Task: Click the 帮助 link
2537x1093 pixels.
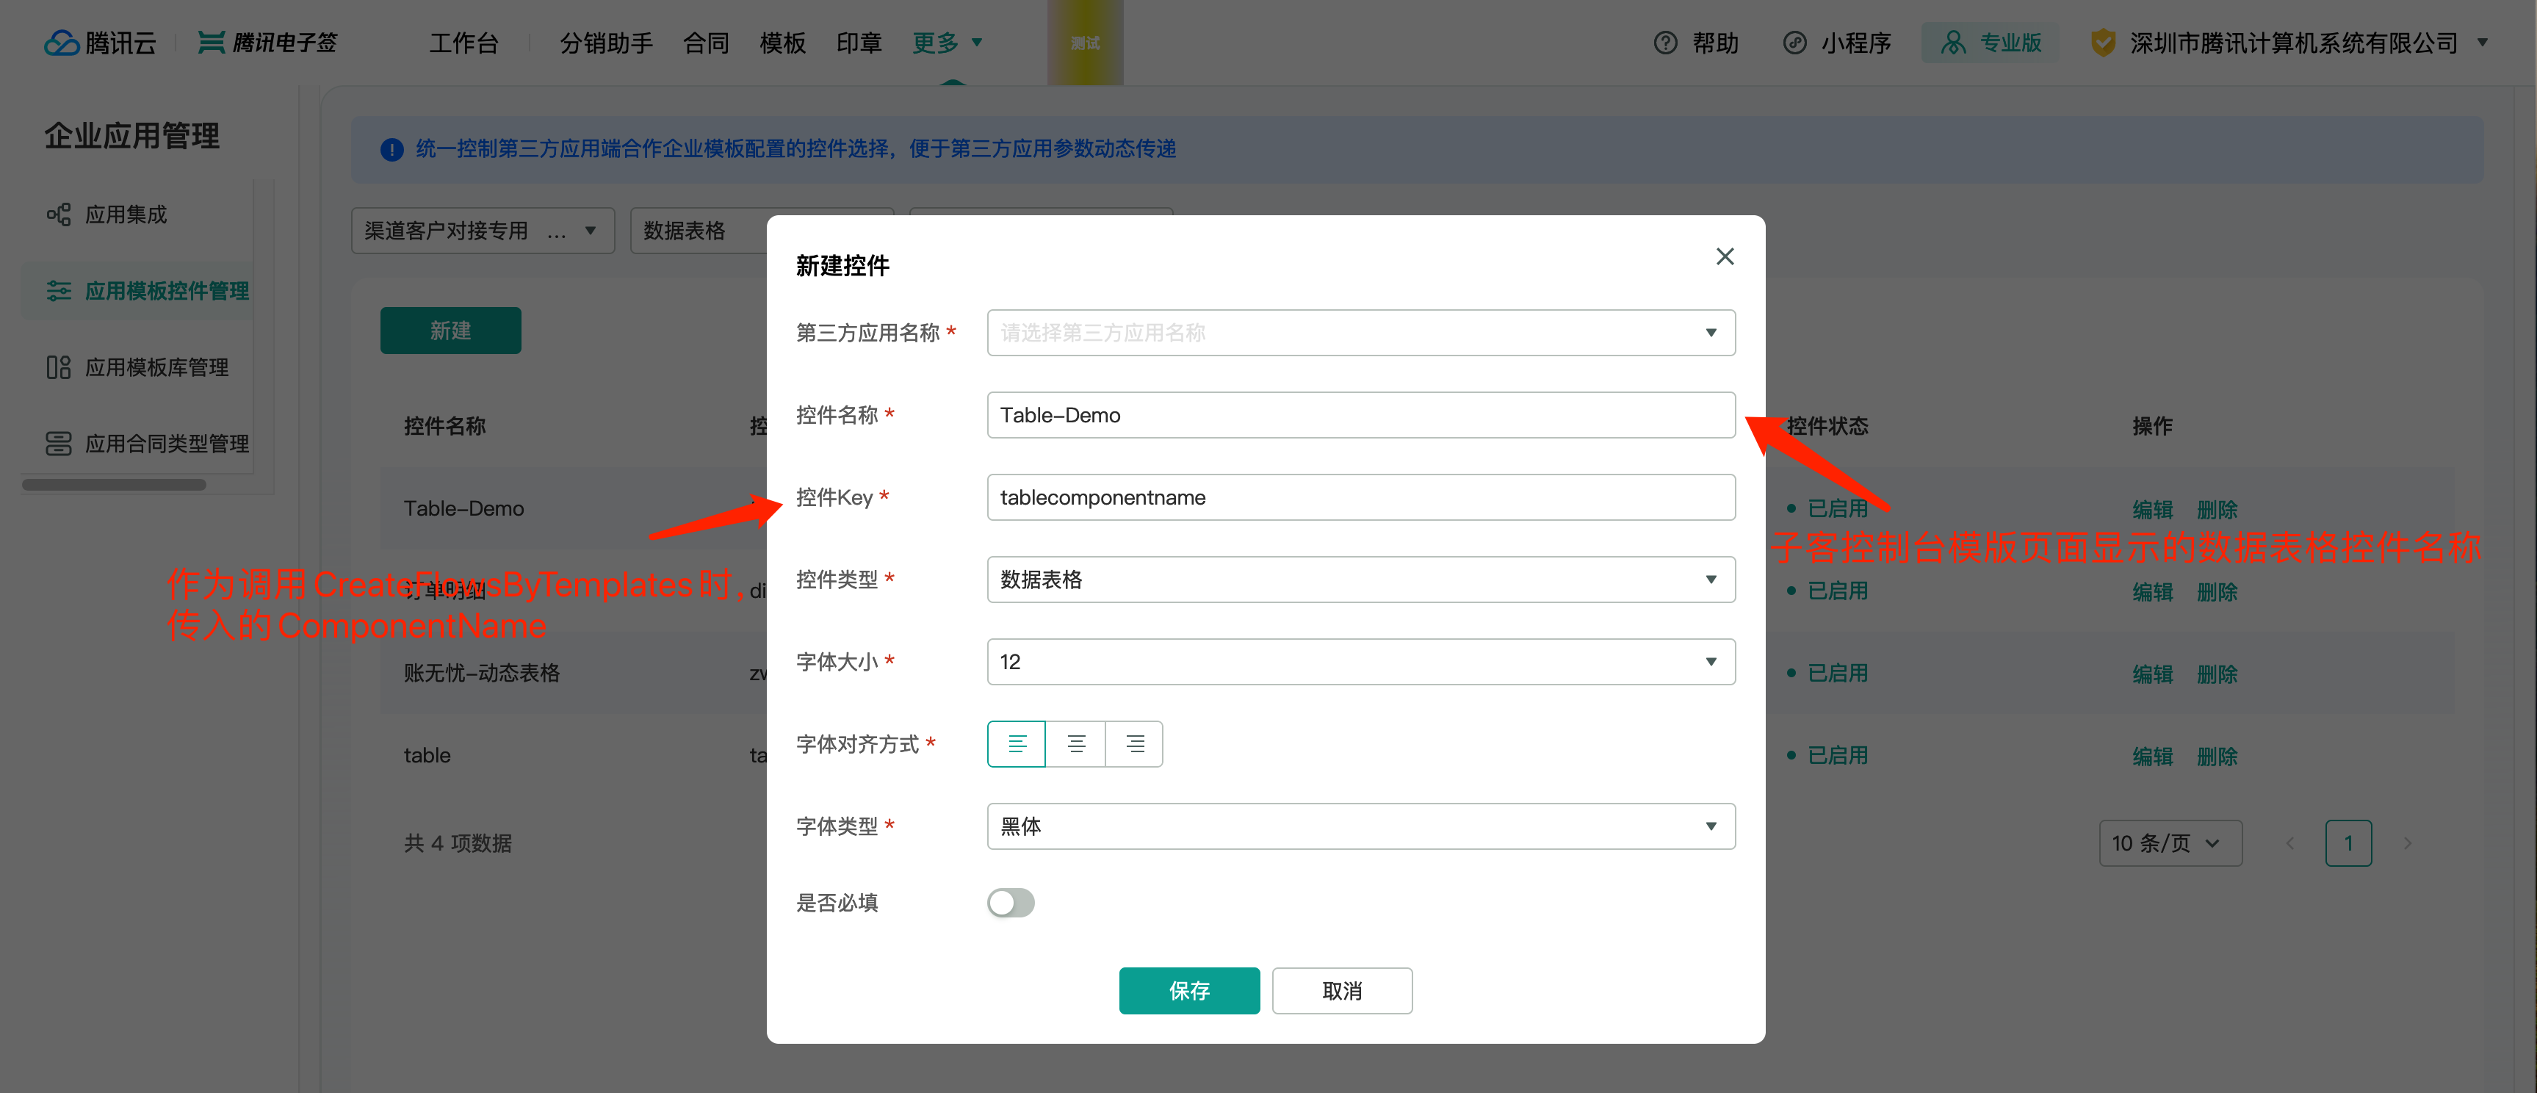Action: (1714, 43)
